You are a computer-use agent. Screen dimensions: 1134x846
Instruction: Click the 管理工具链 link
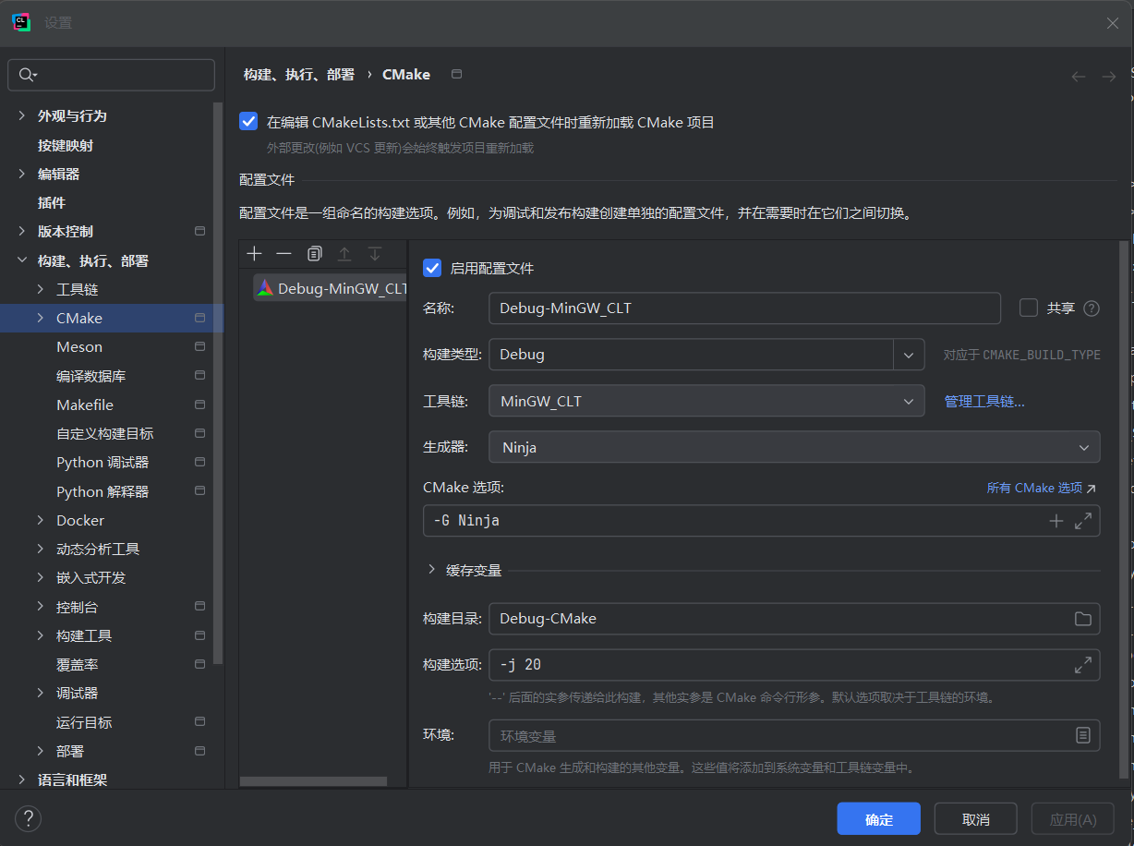click(983, 400)
